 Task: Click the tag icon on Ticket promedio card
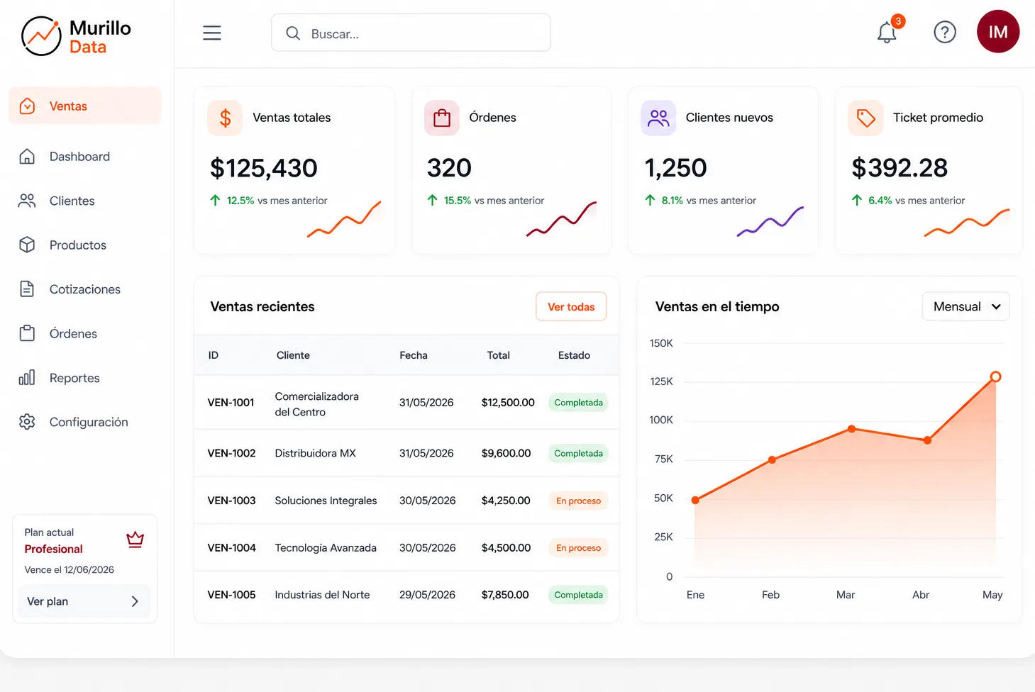pyautogui.click(x=865, y=118)
